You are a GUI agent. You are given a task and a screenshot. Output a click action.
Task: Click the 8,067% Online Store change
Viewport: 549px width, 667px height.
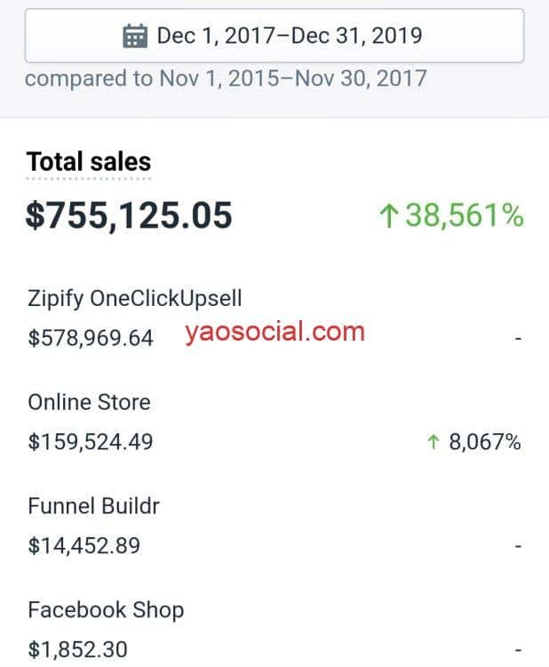[x=485, y=441]
